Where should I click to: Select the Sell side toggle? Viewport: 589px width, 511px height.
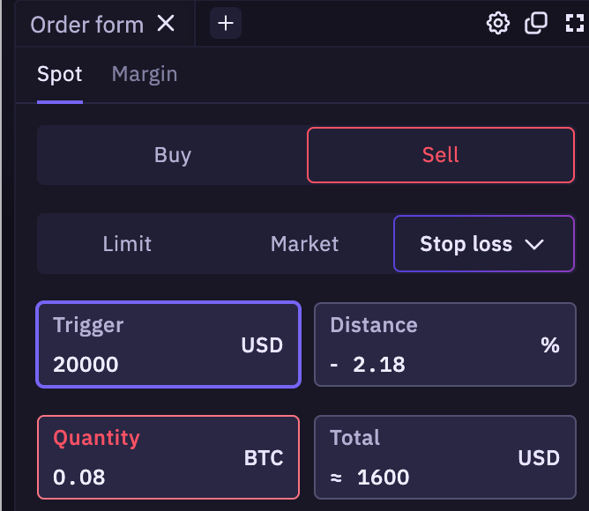point(440,155)
